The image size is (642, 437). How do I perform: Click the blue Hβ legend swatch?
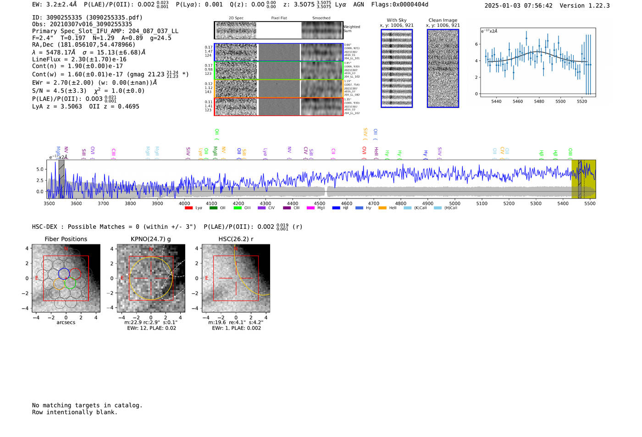[336, 208]
